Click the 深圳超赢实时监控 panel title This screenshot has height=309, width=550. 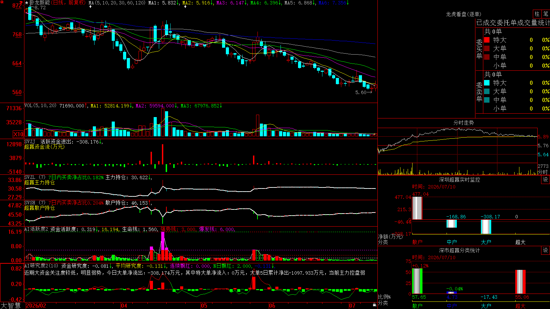[459, 180]
